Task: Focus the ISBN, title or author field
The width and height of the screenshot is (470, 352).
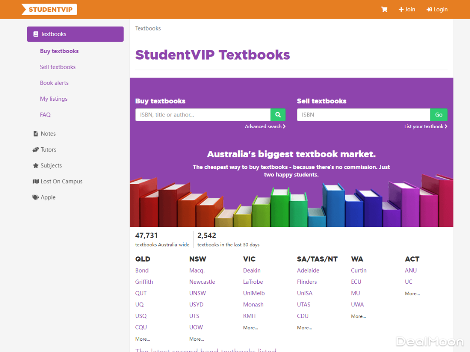Action: coord(203,115)
